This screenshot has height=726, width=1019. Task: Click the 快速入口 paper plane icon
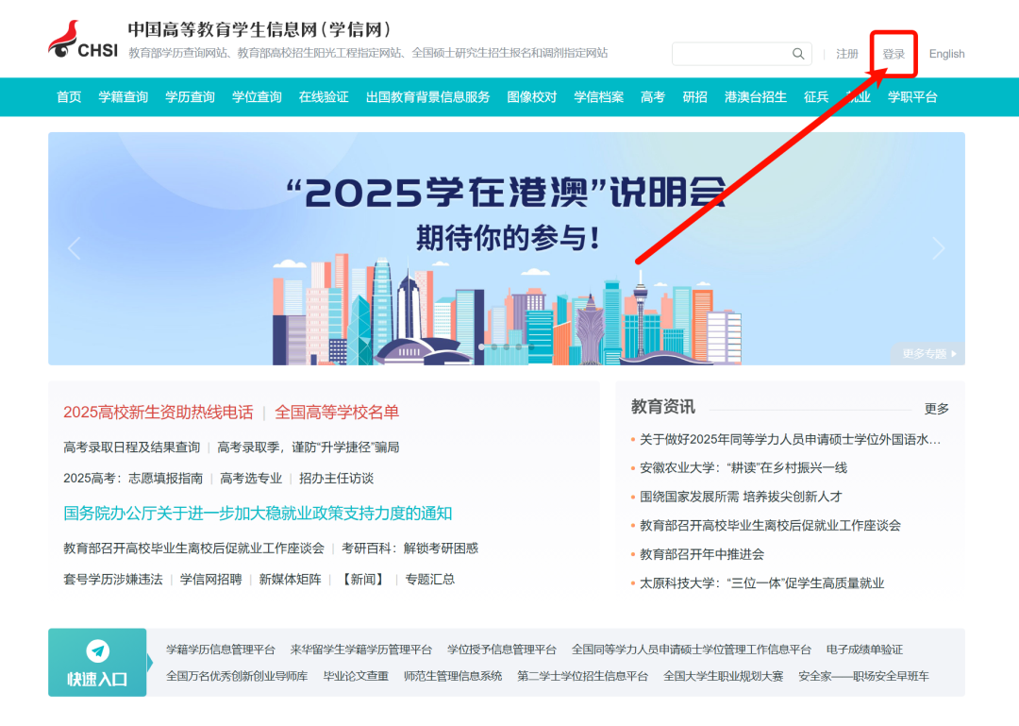(97, 650)
